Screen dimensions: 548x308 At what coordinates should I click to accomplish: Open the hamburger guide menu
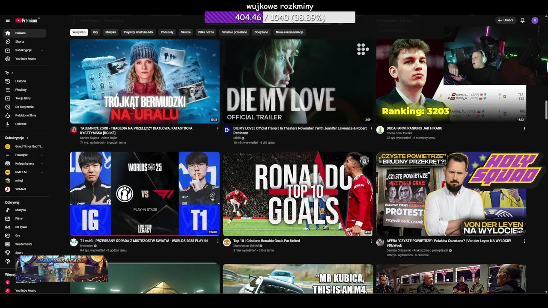click(x=7, y=20)
